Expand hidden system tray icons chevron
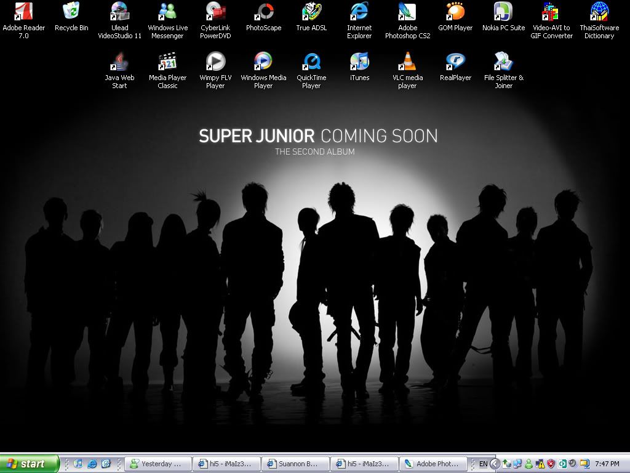Screen dimensions: 630x473 pos(495,464)
